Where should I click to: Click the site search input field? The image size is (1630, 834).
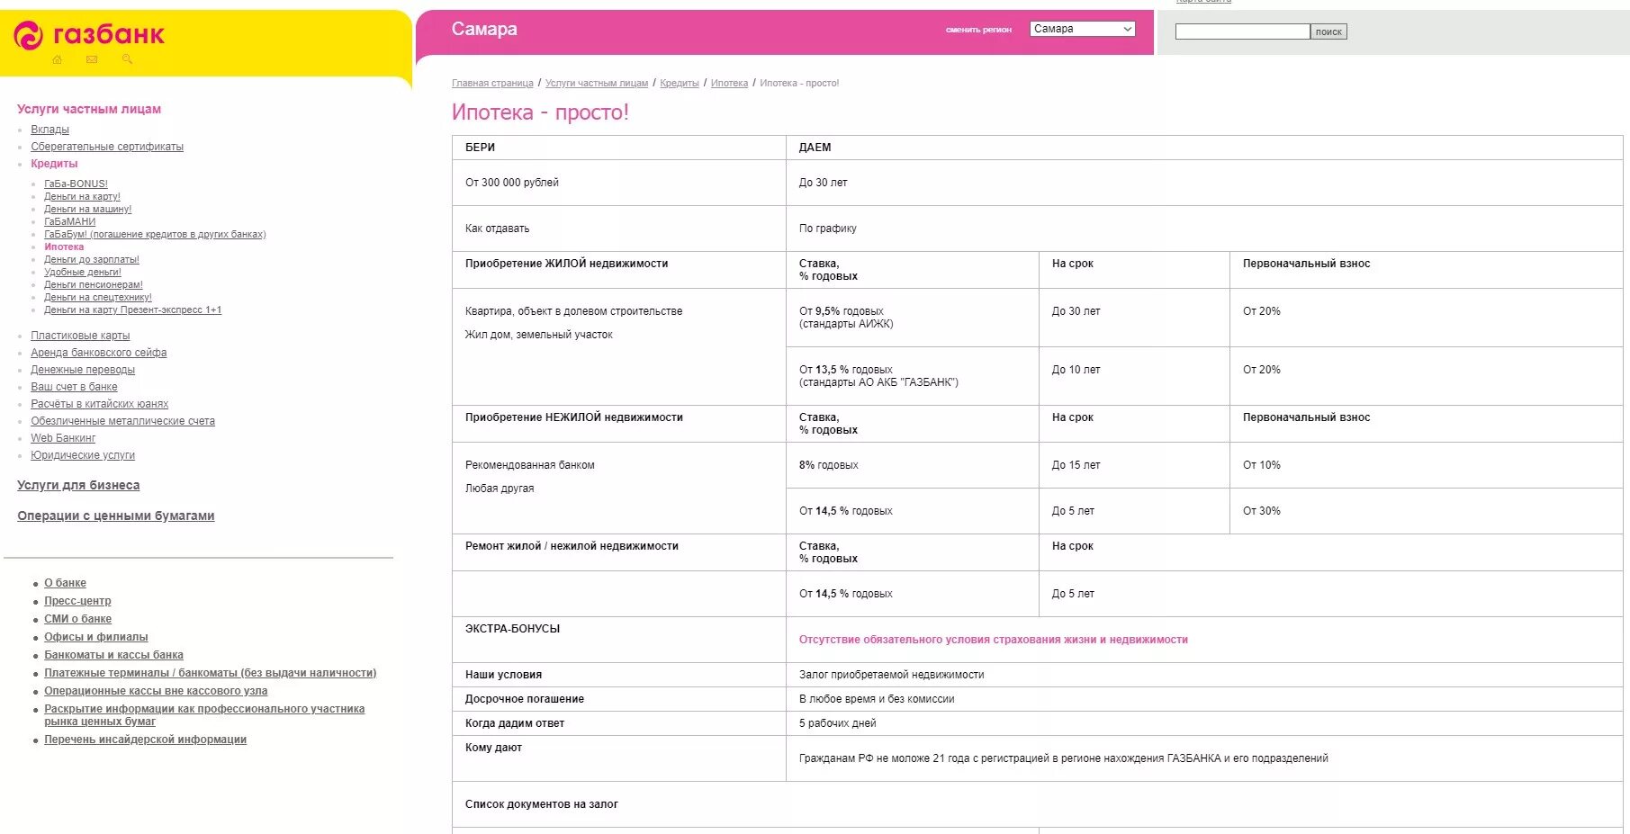(1242, 31)
